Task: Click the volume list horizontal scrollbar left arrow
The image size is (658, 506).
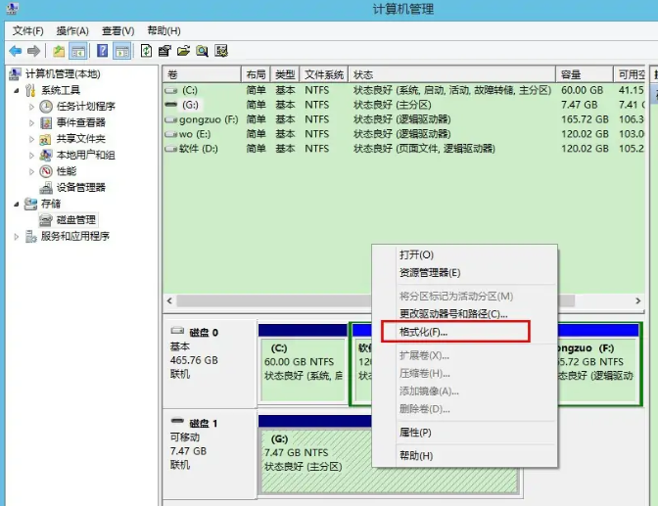Action: [171, 300]
